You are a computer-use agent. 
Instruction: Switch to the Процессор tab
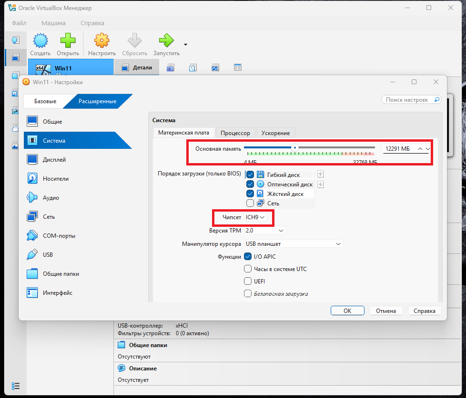click(x=235, y=133)
